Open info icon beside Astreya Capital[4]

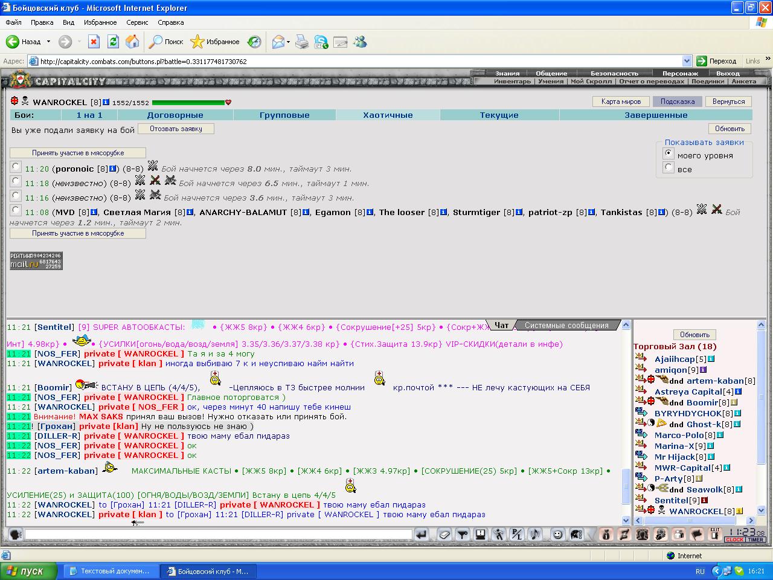(738, 391)
